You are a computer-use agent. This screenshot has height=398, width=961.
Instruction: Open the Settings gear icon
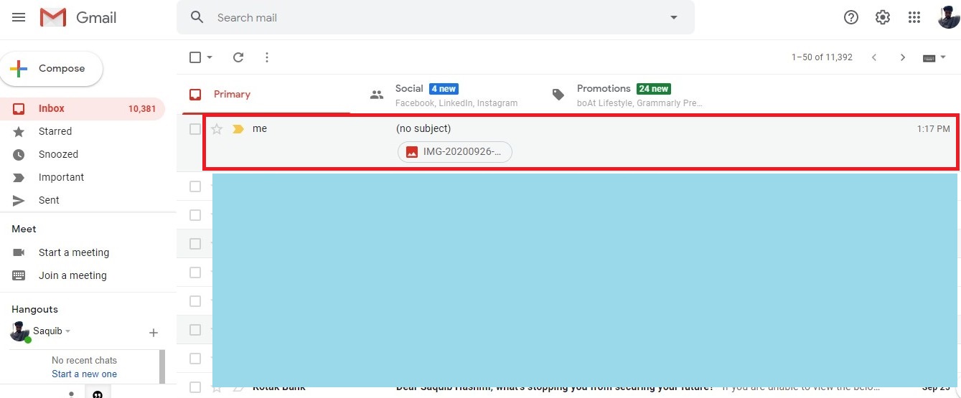point(883,17)
